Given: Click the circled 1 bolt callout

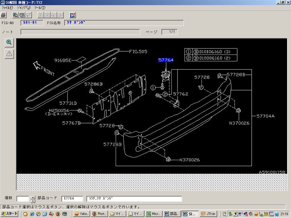Looking at the screenshot, I should 153,88.
